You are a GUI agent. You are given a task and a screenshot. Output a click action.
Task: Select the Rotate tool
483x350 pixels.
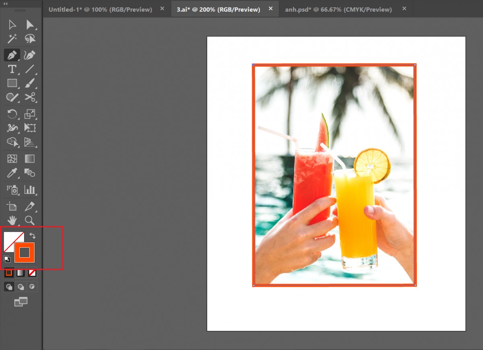(x=12, y=114)
